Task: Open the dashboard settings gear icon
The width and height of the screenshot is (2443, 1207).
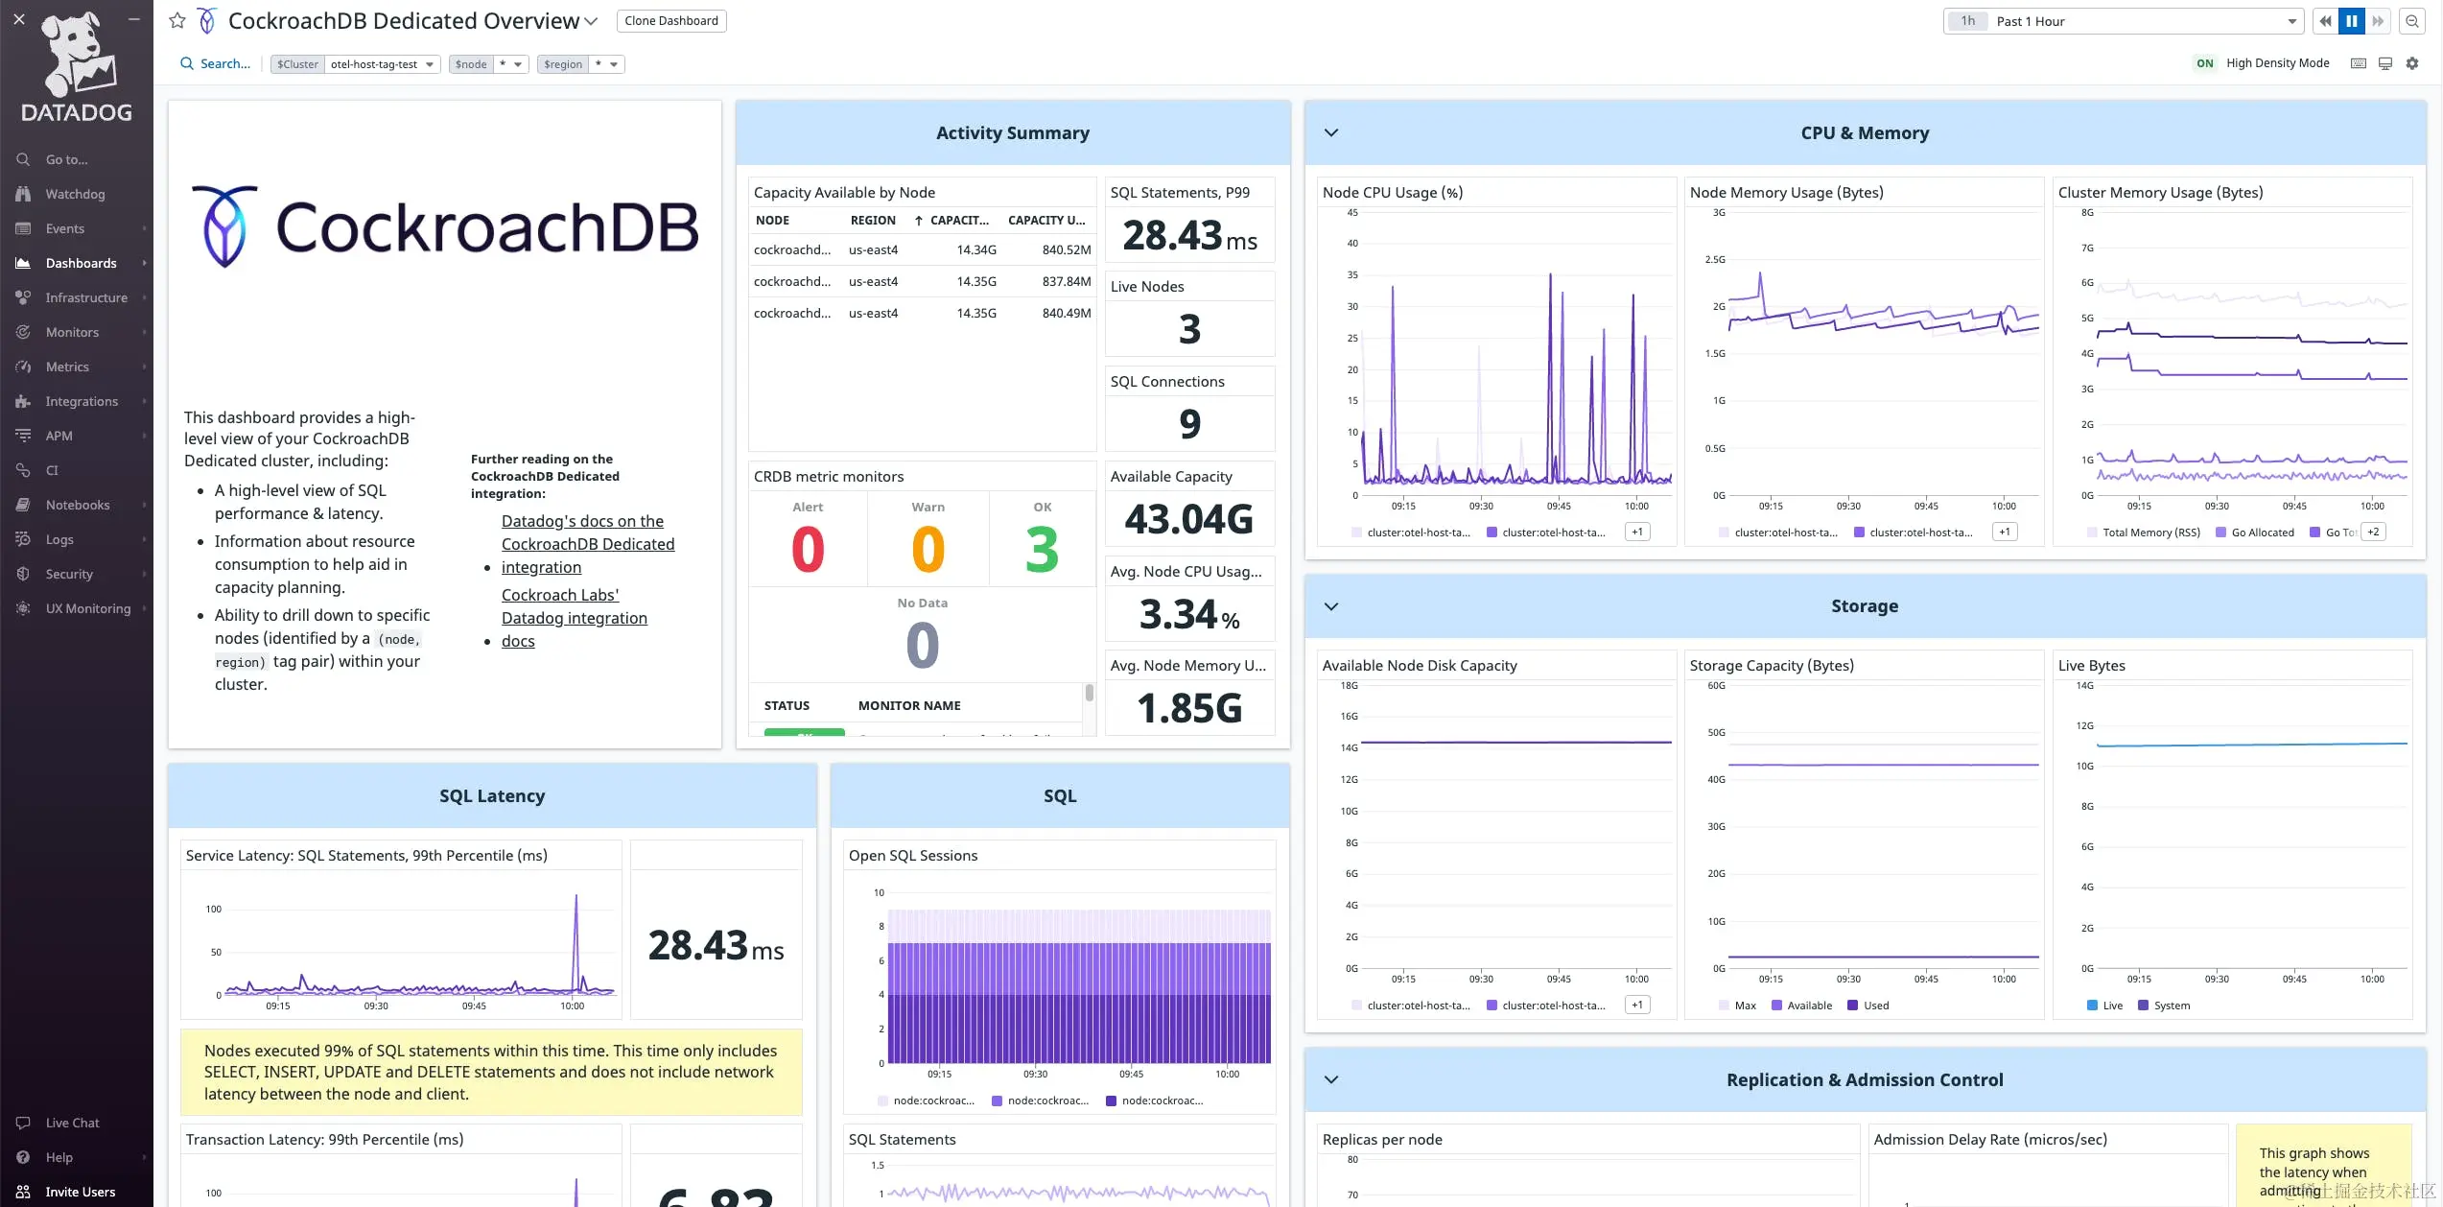Action: [x=2412, y=62]
